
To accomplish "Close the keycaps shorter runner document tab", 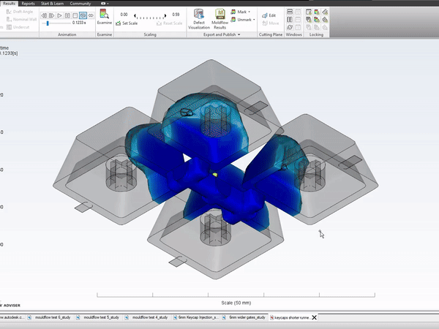I will [x=314, y=317].
